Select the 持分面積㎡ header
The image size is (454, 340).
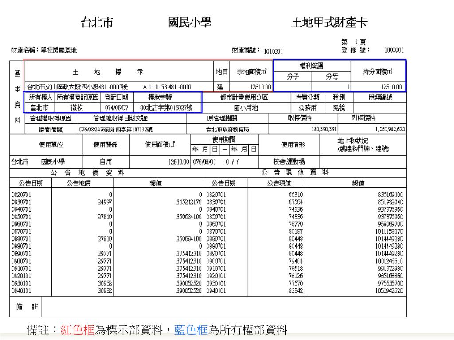(378, 71)
